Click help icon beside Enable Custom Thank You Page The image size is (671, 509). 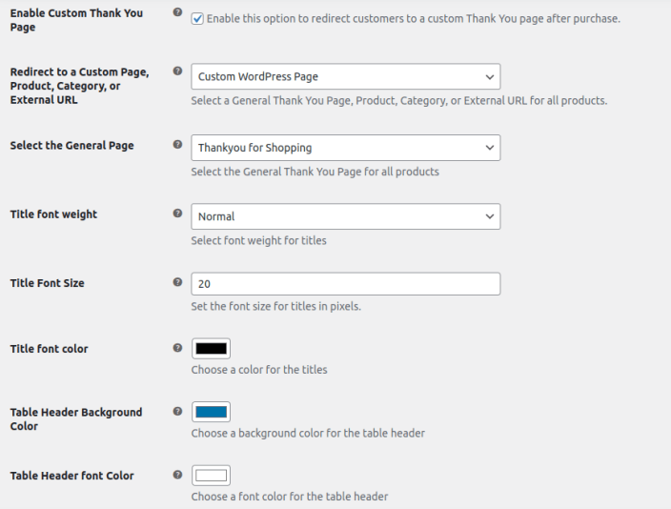pyautogui.click(x=178, y=13)
